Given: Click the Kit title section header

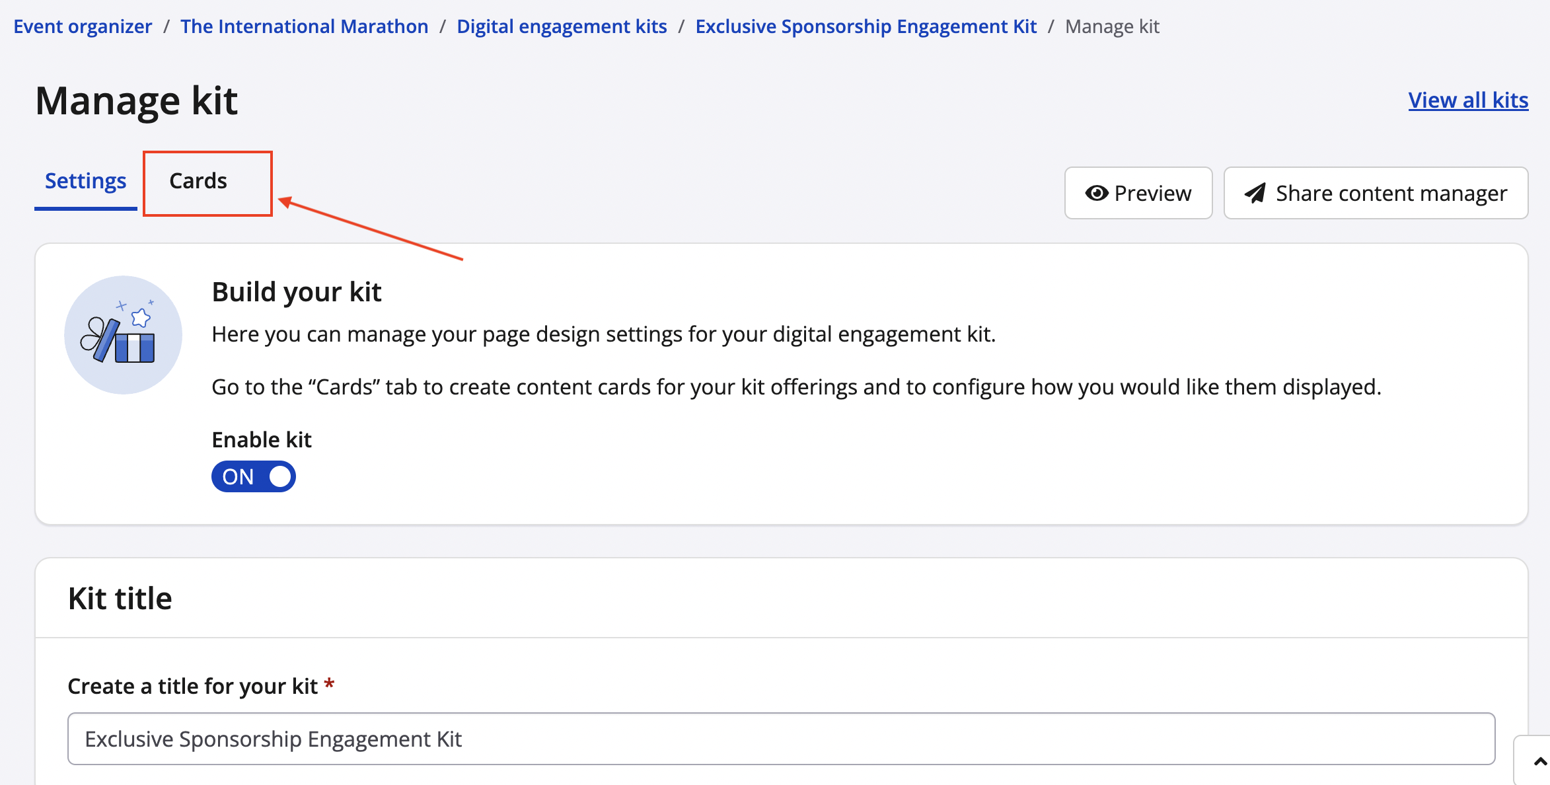Looking at the screenshot, I should 120,599.
